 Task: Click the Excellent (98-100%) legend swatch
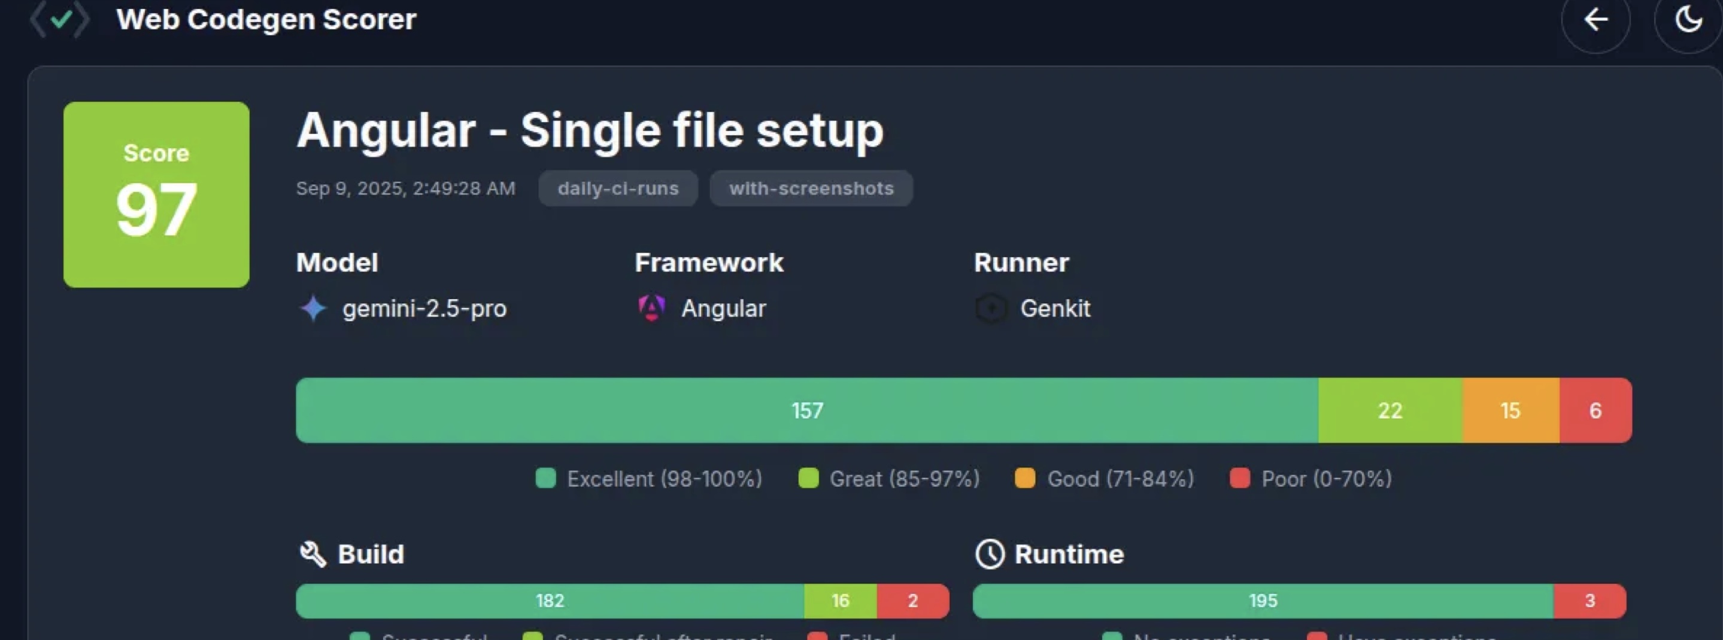[546, 479]
